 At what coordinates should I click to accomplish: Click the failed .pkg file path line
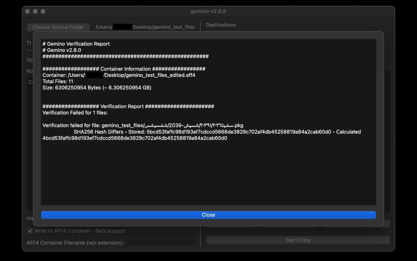pyautogui.click(x=143, y=125)
